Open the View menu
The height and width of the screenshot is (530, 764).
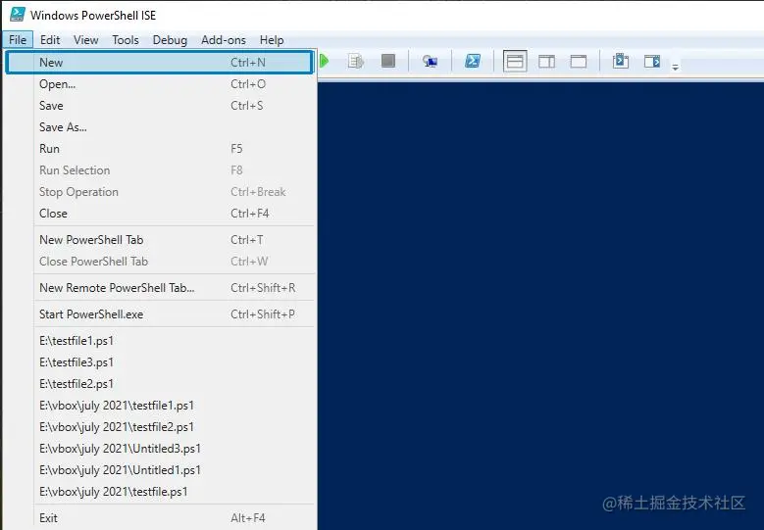coord(85,40)
